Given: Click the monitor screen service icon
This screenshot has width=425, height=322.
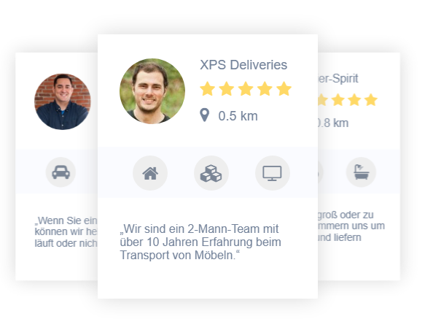Looking at the screenshot, I should (x=273, y=173).
